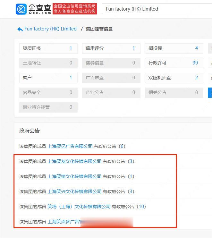Click the 政府公告 section heading
Screen dimensions: 212x238
(30, 131)
